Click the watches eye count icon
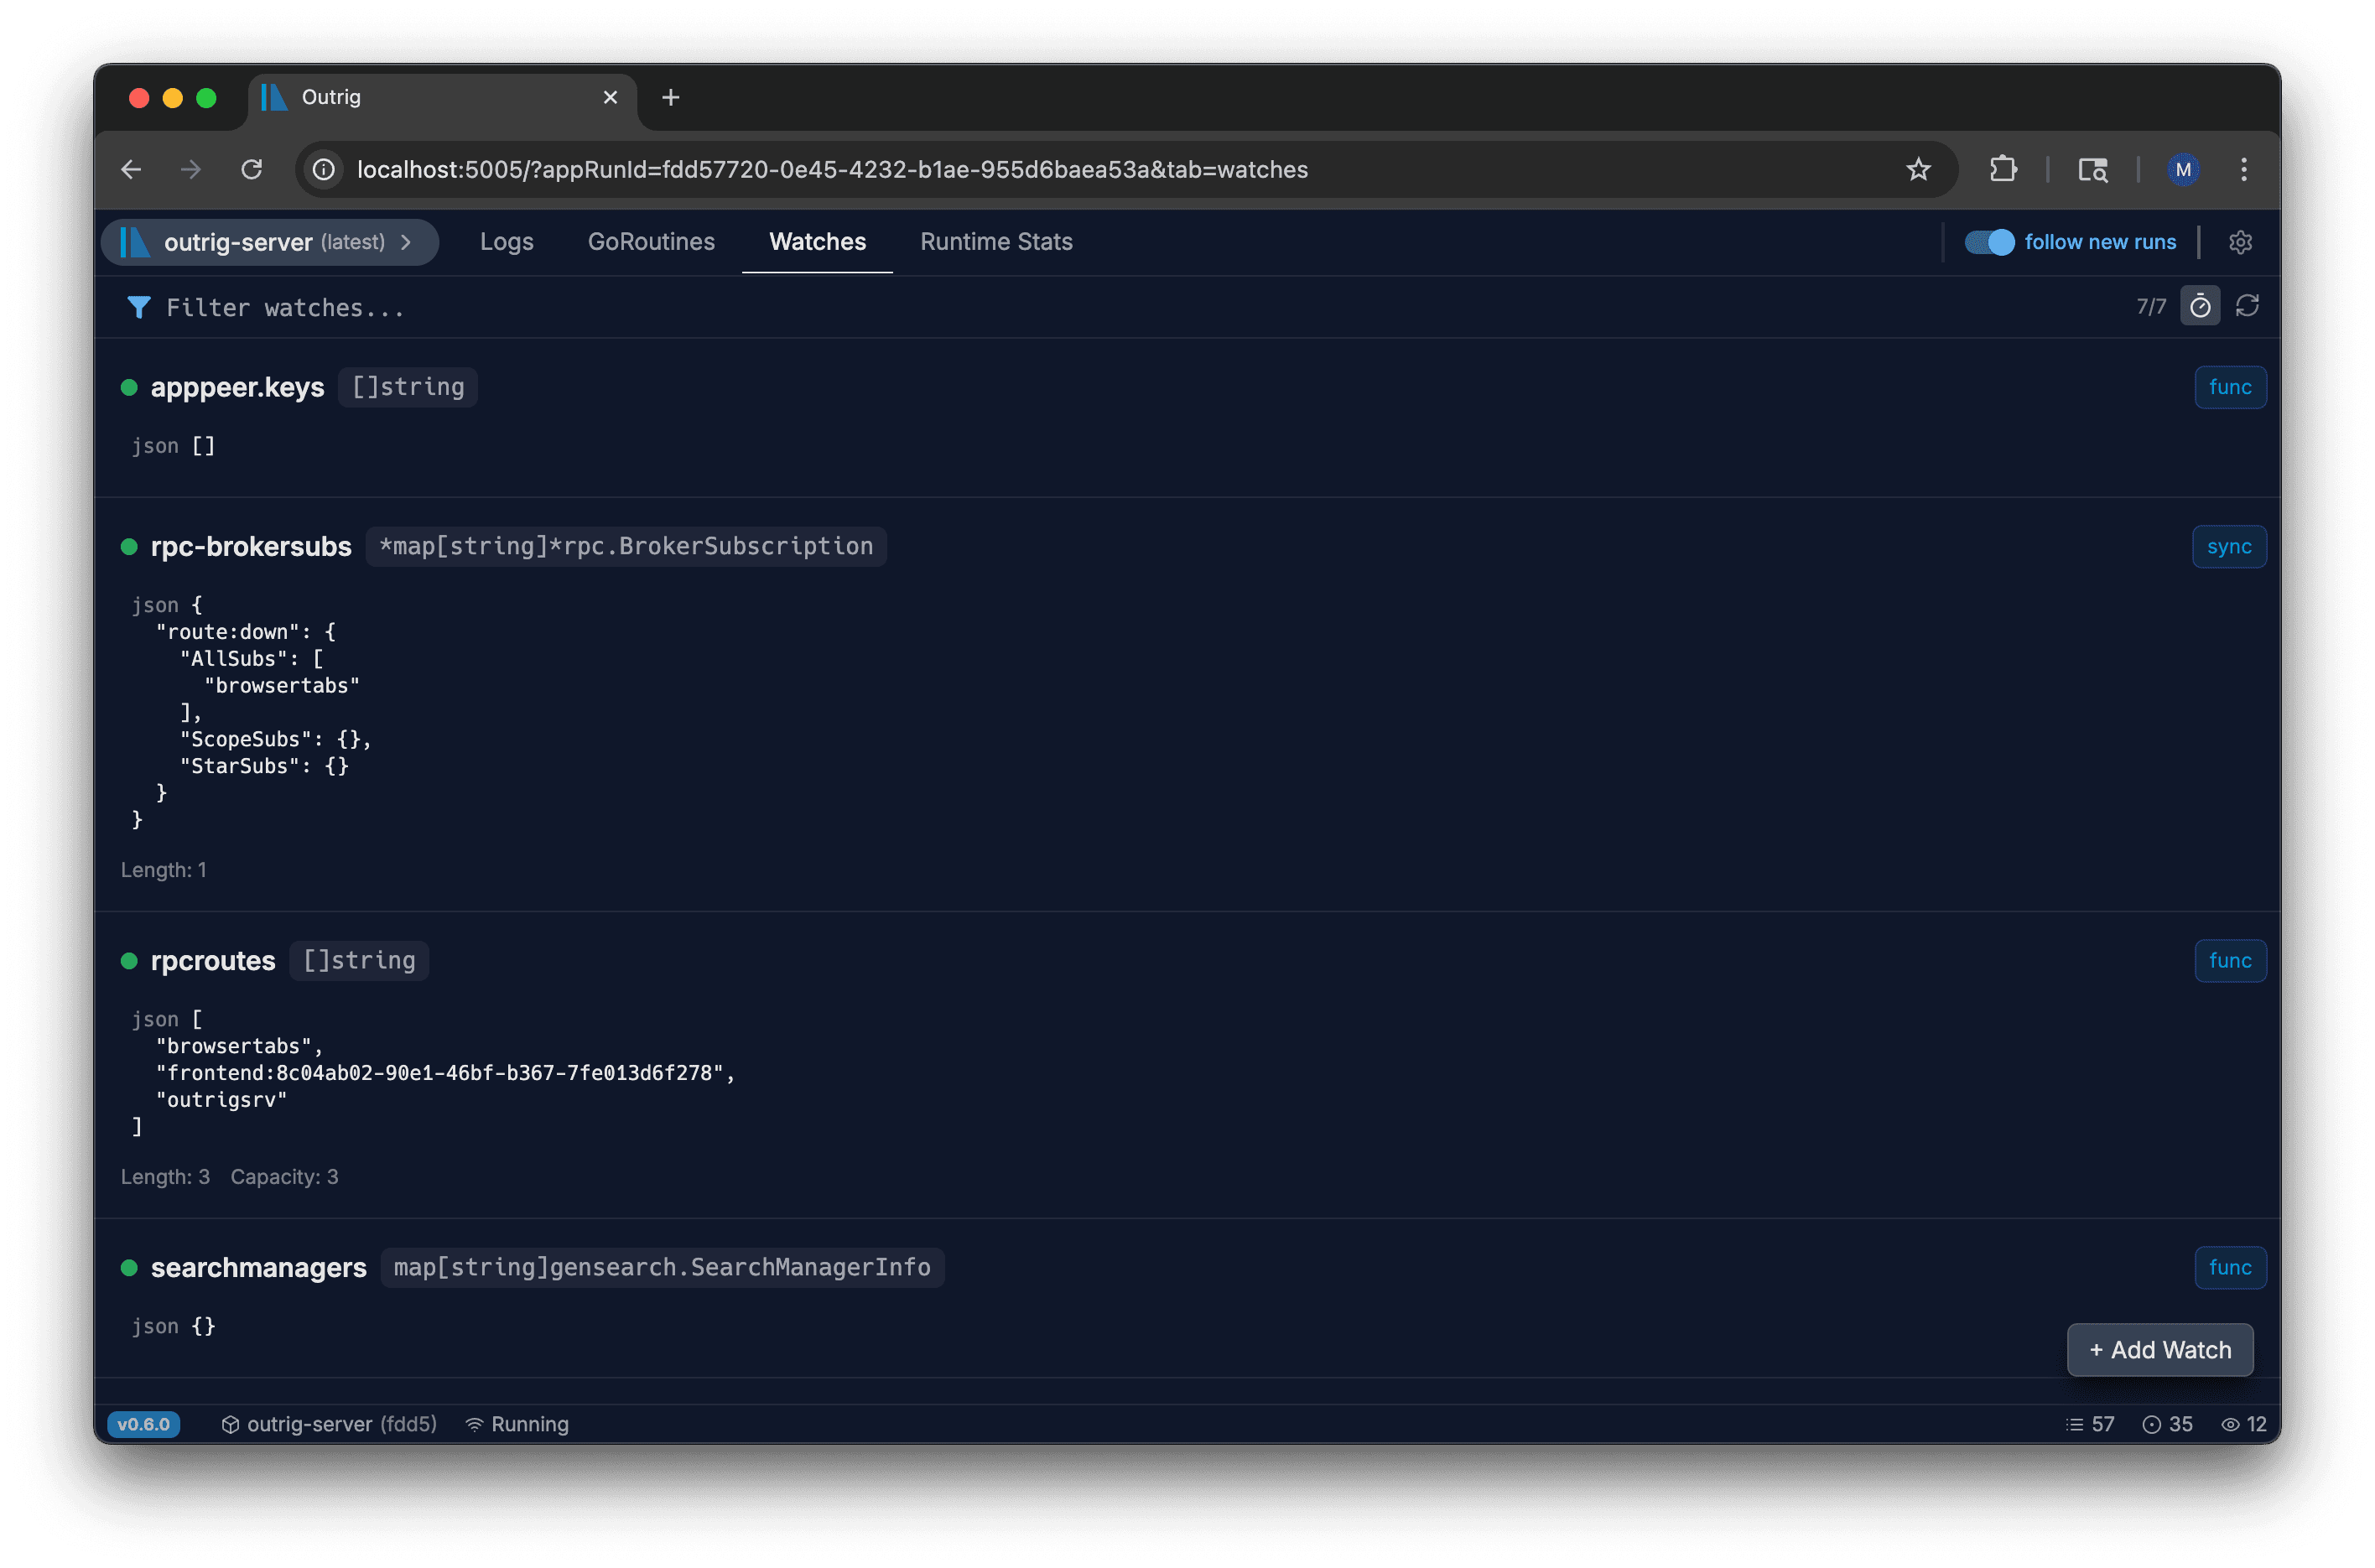This screenshot has height=1568, width=2375. [2230, 1424]
